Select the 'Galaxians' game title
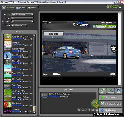Image resolution: width=124 pixels, height=117 pixels. 16,109
